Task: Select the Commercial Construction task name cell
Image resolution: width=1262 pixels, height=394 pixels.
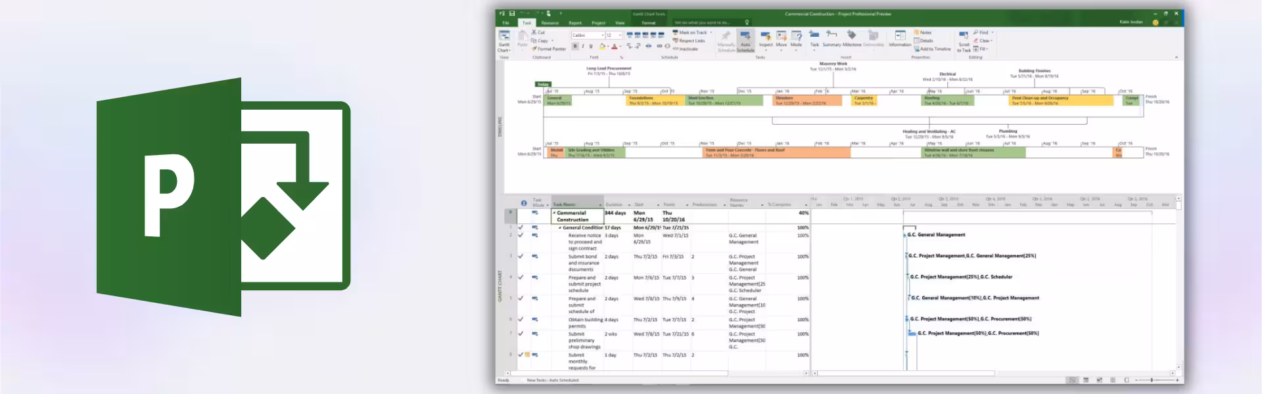Action: tap(577, 216)
